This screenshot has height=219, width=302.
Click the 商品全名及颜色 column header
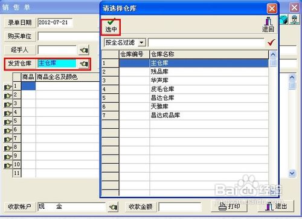[x=68, y=77]
